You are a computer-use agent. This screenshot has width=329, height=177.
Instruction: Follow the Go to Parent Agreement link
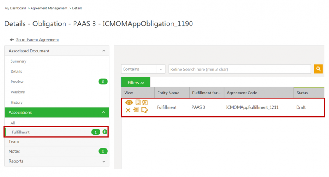(x=37, y=40)
